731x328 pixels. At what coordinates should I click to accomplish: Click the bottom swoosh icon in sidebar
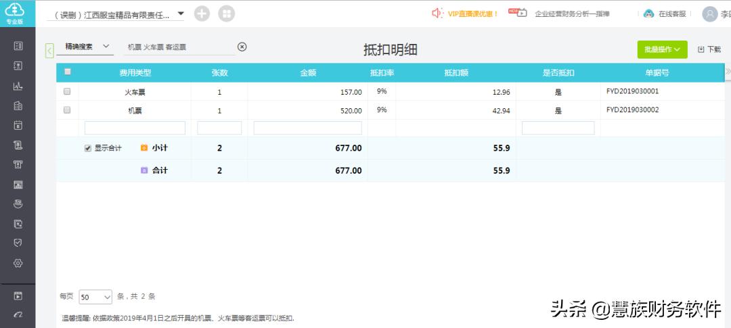(18, 315)
